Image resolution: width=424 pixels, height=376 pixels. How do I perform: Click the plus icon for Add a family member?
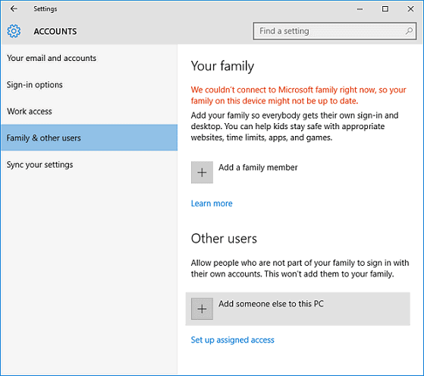click(x=202, y=172)
